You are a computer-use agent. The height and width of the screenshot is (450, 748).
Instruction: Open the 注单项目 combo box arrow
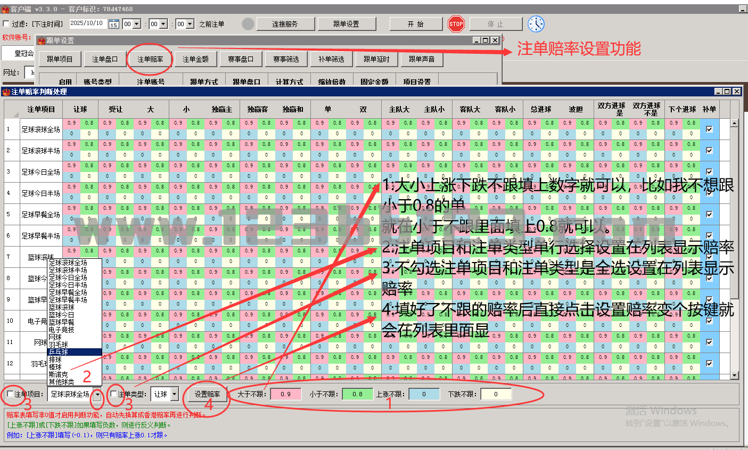point(97,395)
